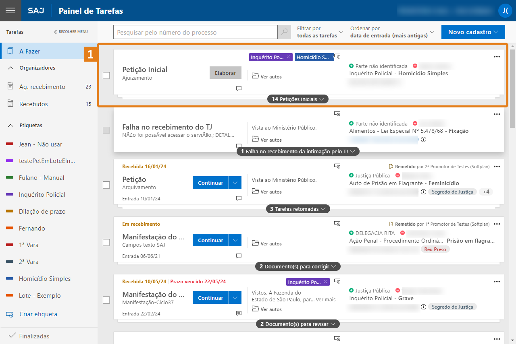Select the Petição Arquivamento task checkbox

106,185
